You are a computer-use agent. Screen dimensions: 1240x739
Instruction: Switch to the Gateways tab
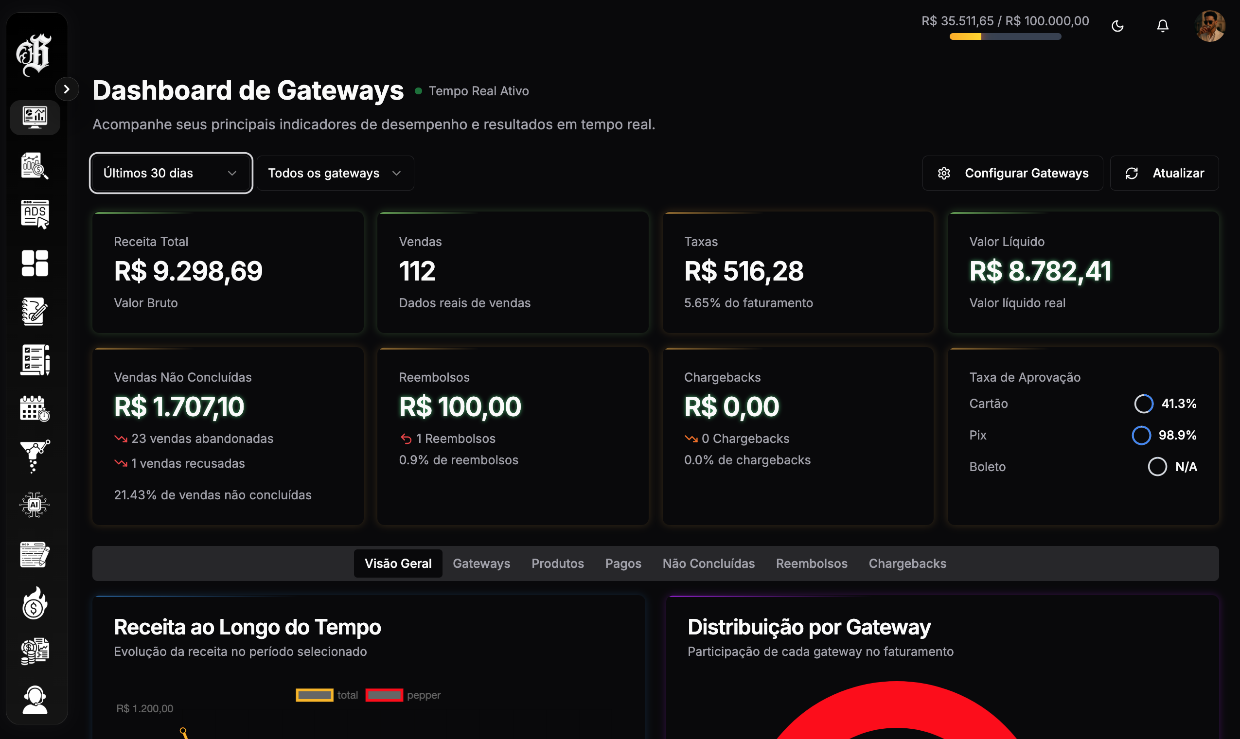tap(481, 563)
